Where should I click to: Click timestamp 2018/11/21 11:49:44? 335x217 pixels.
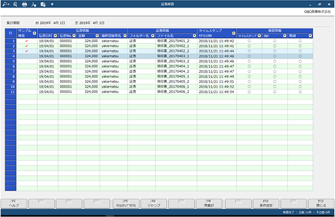coord(216,51)
